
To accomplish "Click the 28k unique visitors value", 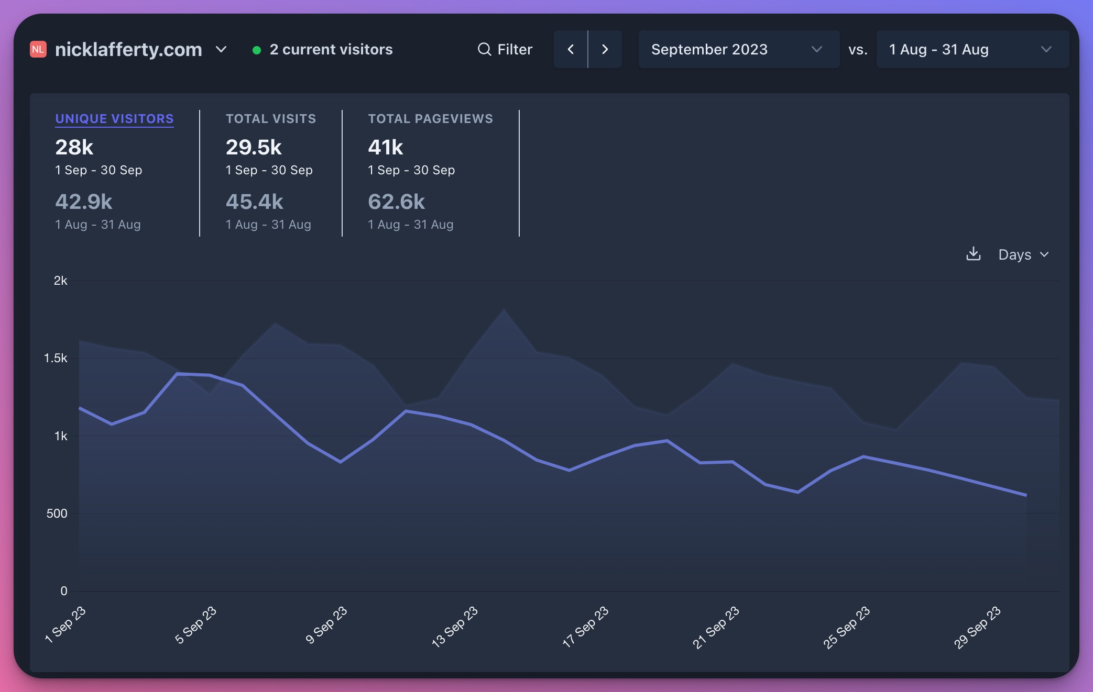I will (74, 147).
